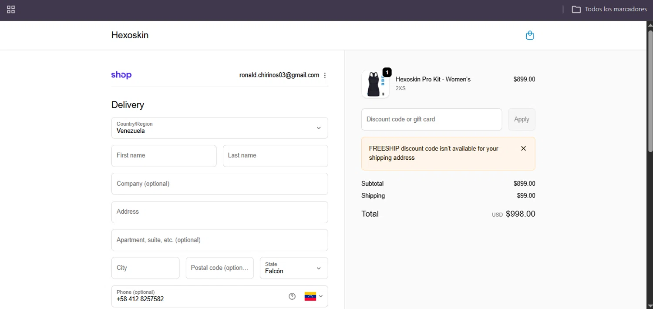Focus the First name field
The width and height of the screenshot is (653, 309).
click(164, 156)
